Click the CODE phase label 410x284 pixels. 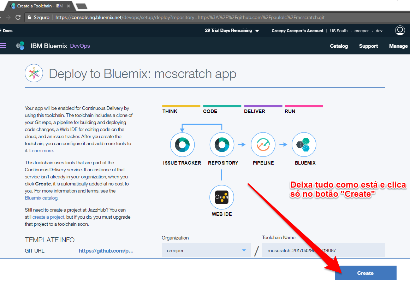[210, 111]
